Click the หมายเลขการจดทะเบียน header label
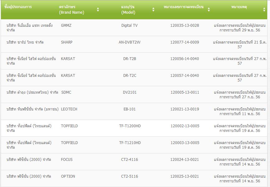Viewport: 270px width, 187px height. [x=183, y=7]
